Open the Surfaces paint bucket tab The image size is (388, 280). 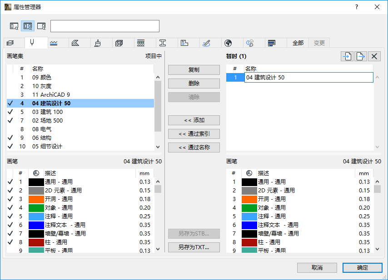tap(98, 43)
